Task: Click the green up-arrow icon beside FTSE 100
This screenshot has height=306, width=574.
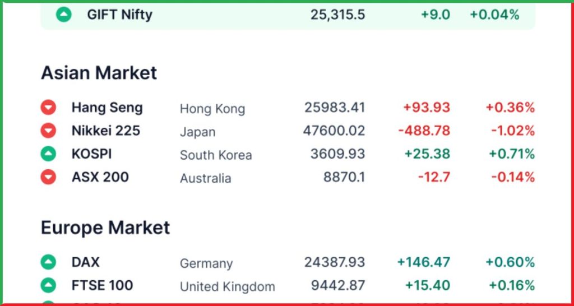Action: tap(48, 285)
